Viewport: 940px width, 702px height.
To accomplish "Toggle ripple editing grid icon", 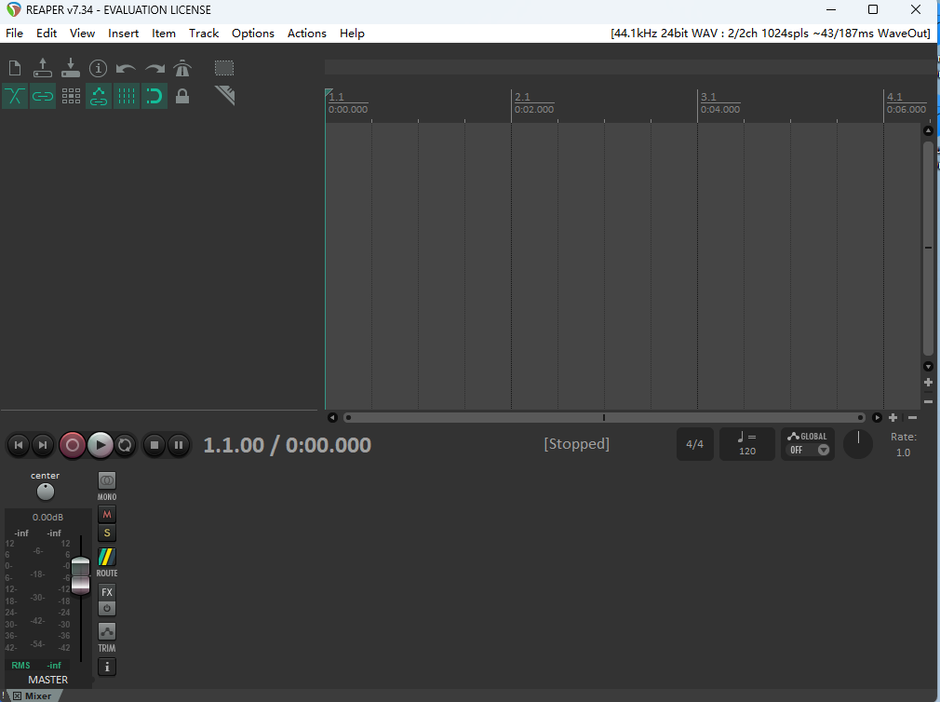I will (71, 96).
